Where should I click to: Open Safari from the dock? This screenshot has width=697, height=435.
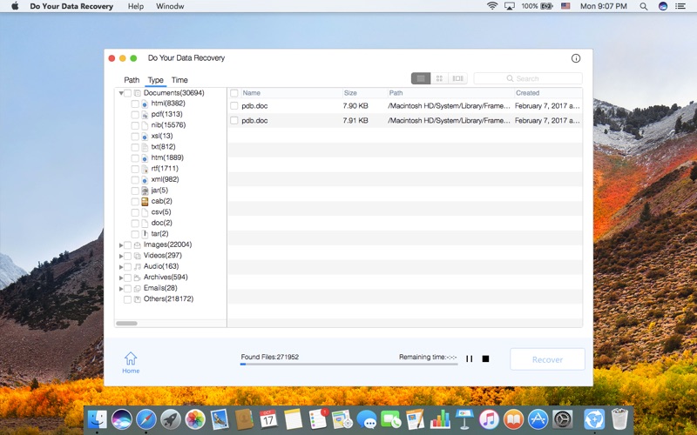pyautogui.click(x=146, y=419)
